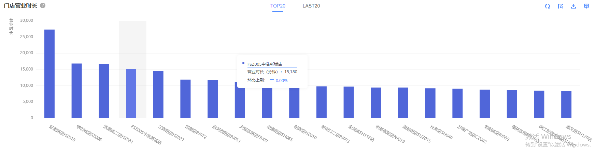Image resolution: width=596 pixels, height=156 pixels.
Task: Select the bar for 金海路SH116店
Action: [349, 103]
